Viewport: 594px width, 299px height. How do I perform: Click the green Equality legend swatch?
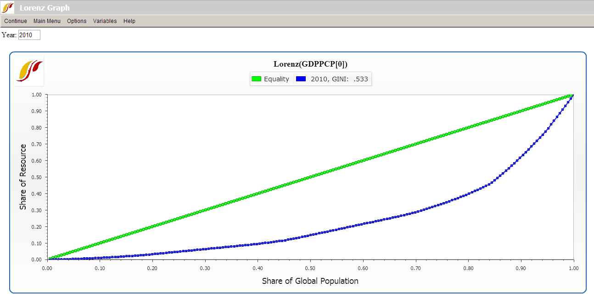(256, 79)
